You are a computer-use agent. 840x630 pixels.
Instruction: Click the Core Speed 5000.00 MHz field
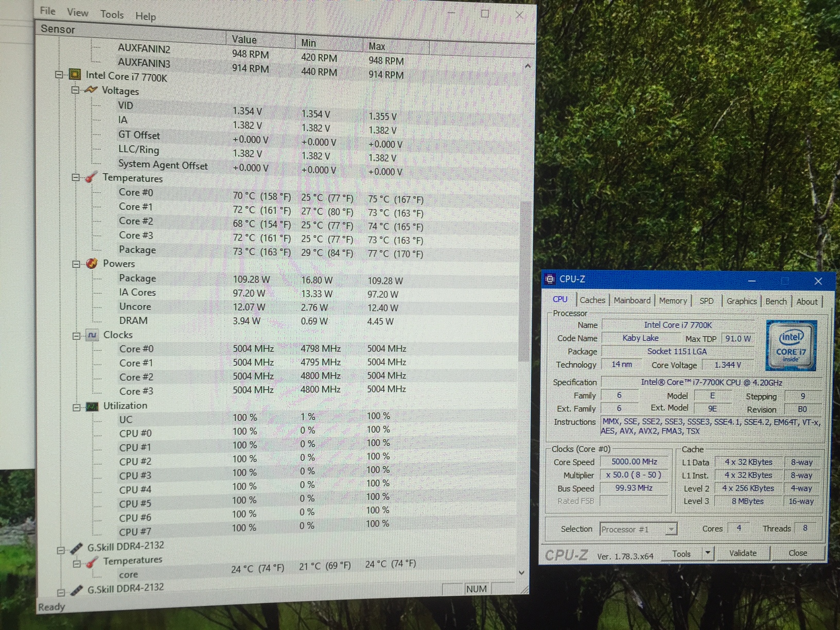(x=634, y=462)
